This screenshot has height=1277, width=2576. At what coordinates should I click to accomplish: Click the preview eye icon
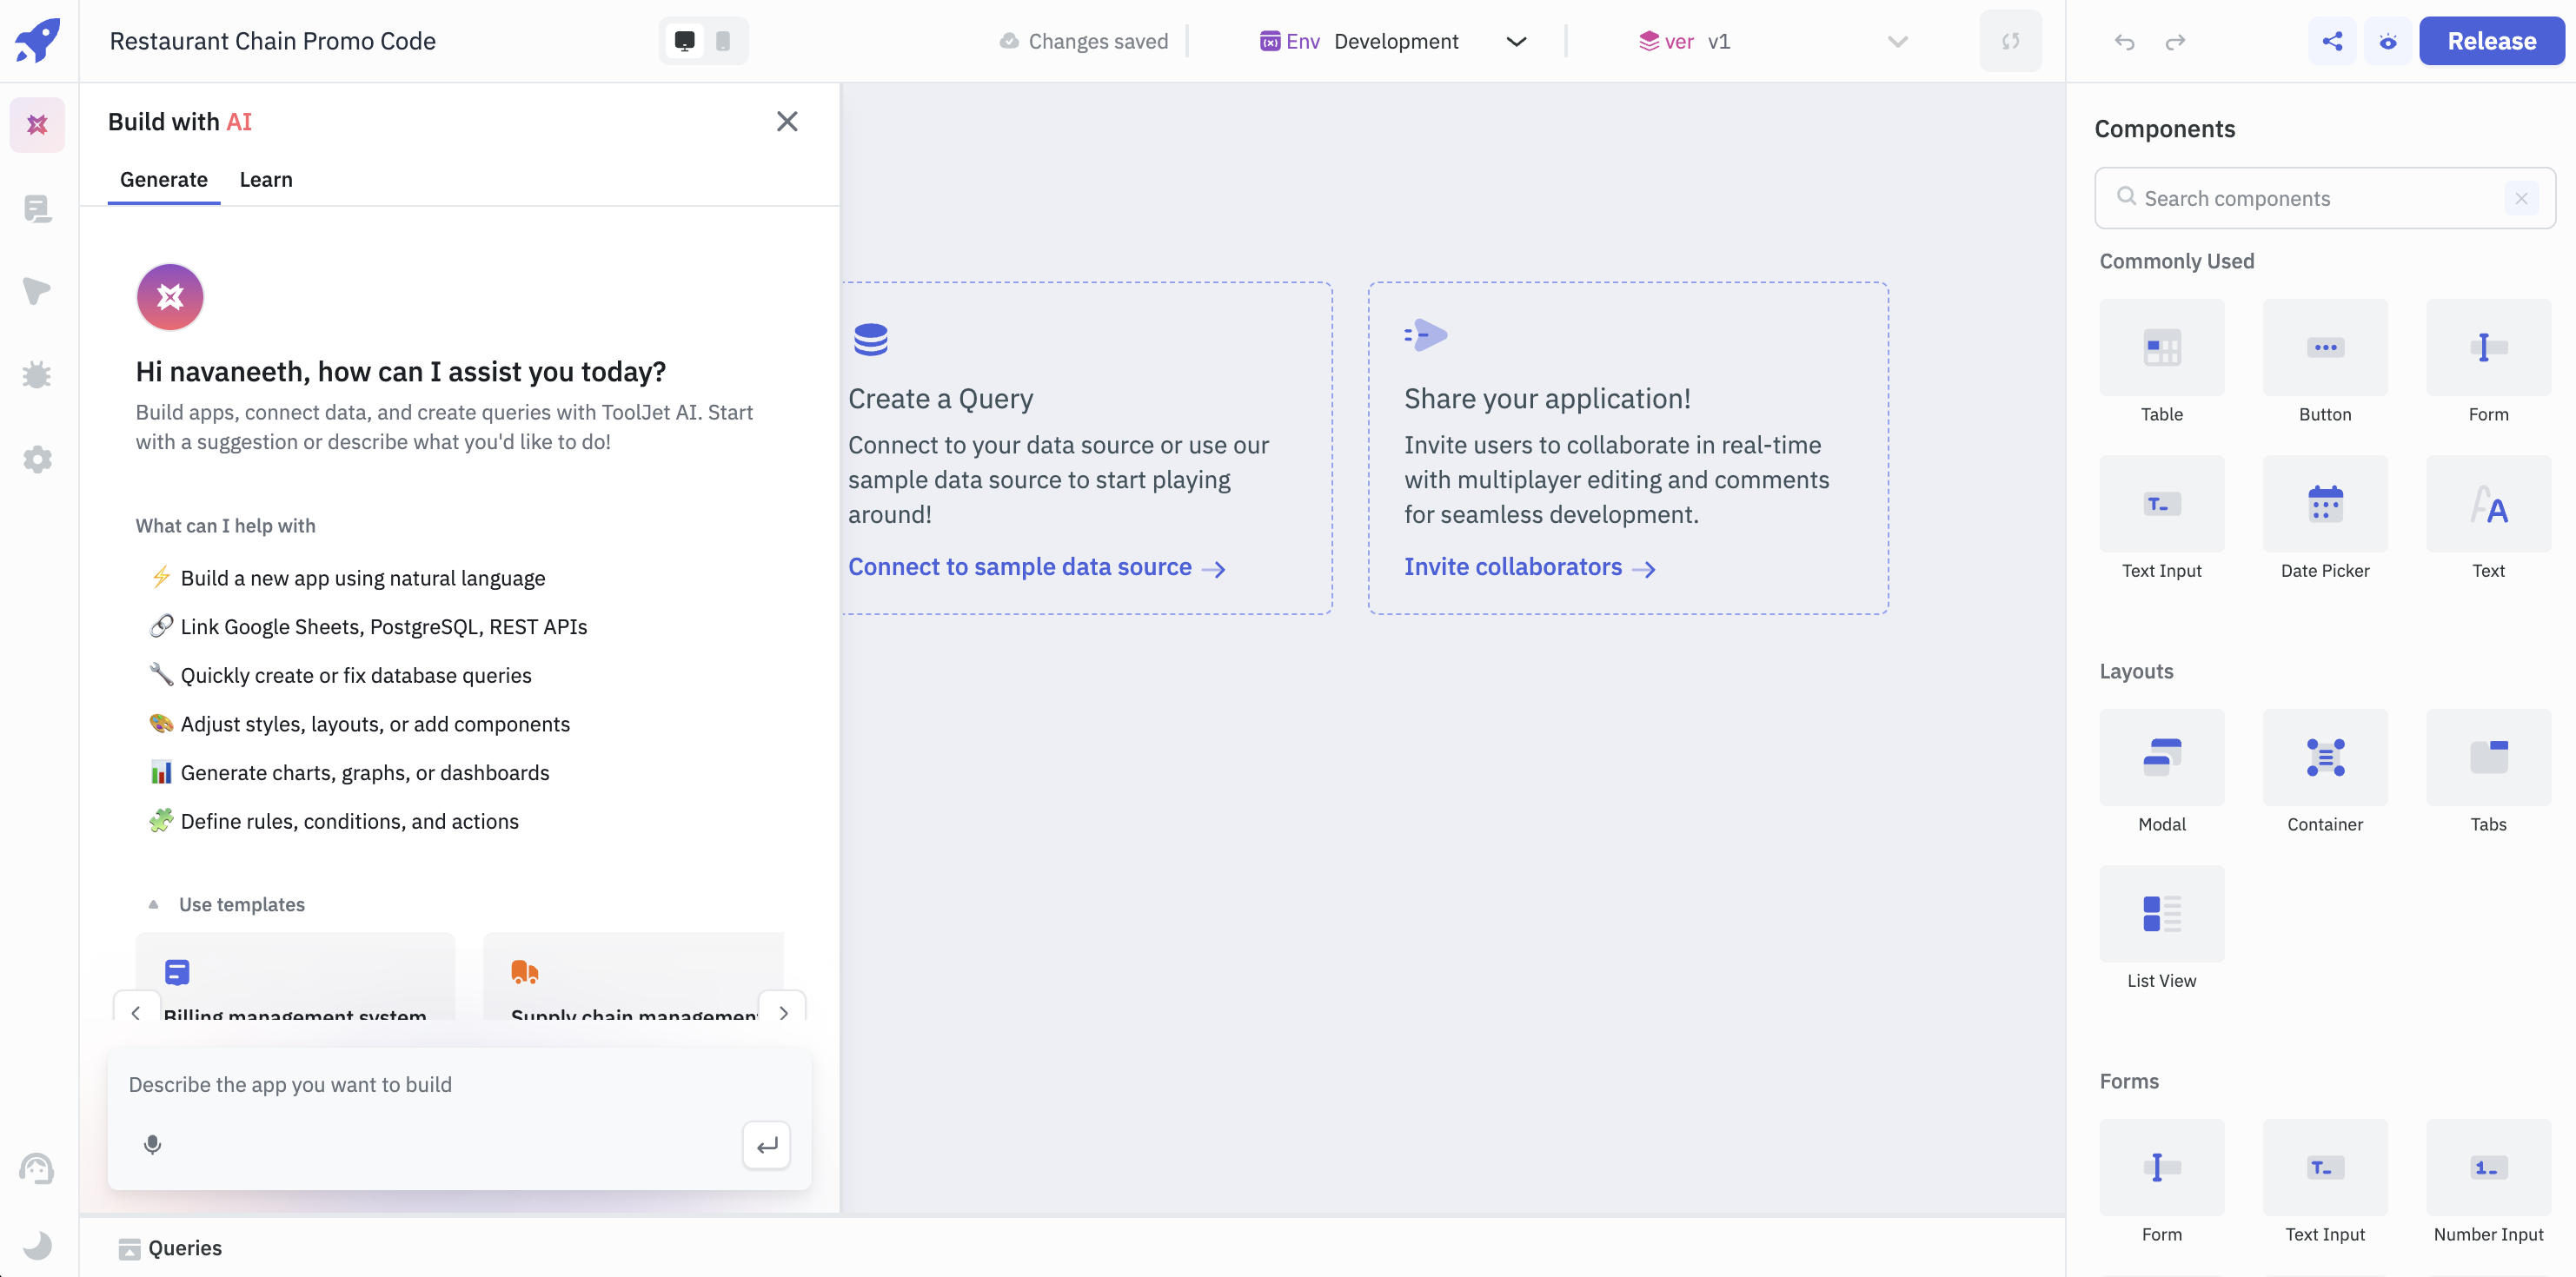(x=2387, y=41)
